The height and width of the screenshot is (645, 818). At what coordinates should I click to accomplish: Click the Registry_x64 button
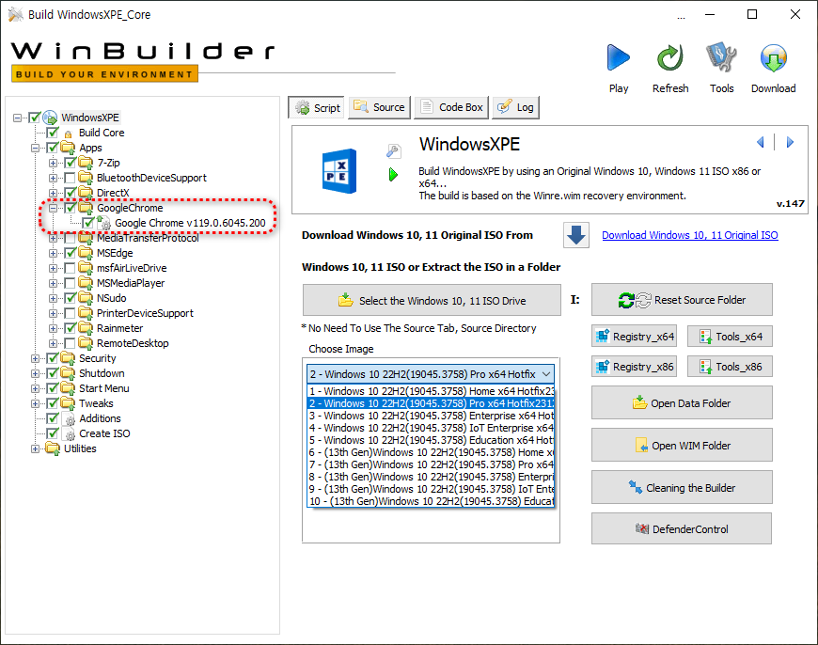pos(635,337)
